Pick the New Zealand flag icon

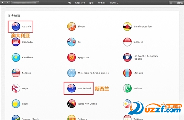pyautogui.click(x=71, y=88)
